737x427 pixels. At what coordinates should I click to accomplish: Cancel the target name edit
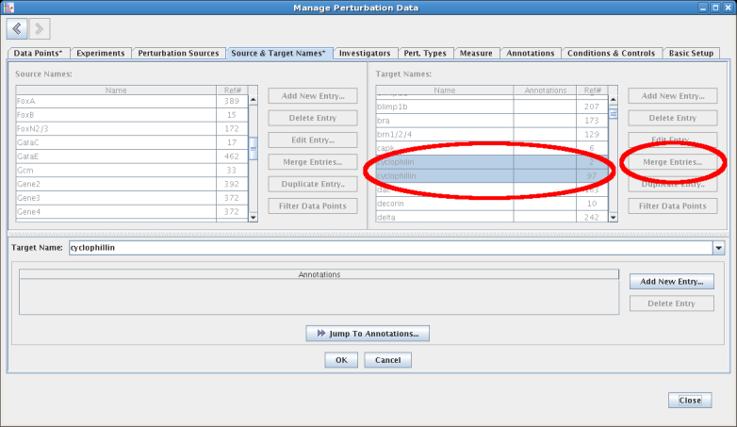tap(387, 360)
